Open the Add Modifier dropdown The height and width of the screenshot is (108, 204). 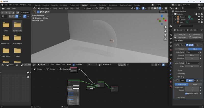(x=188, y=41)
